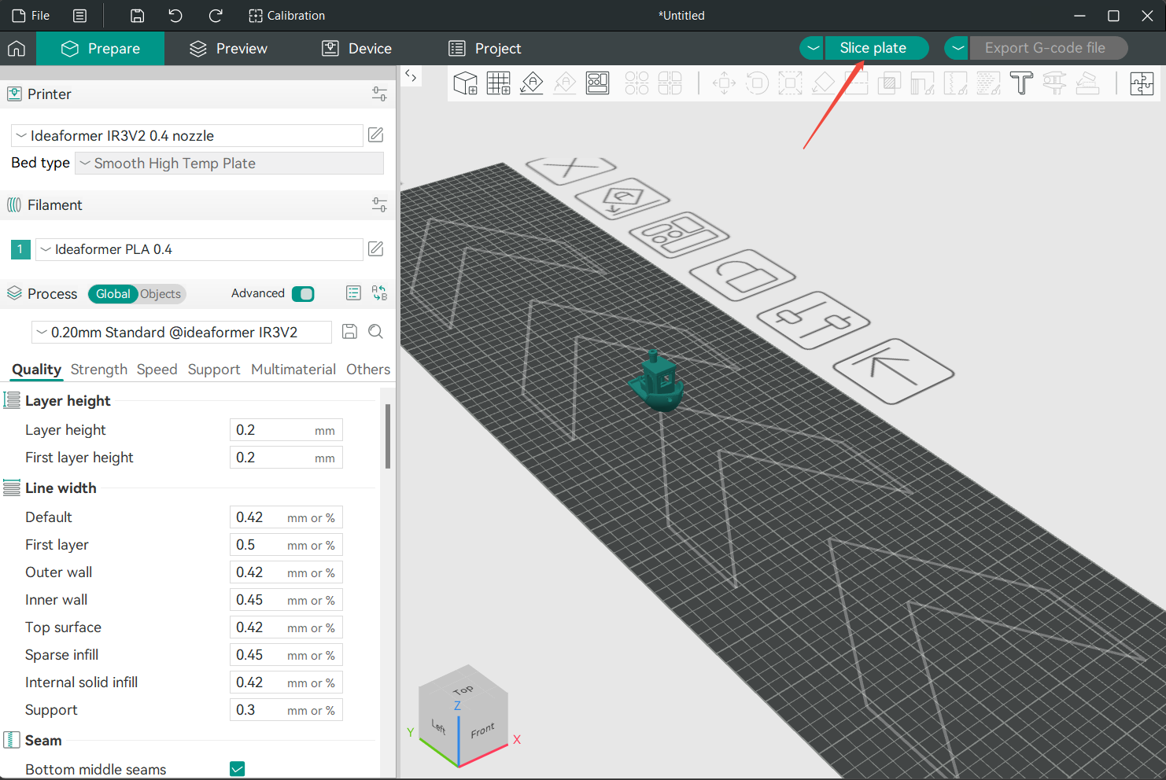Toggle the Advanced mode switch
This screenshot has width=1166, height=780.
[303, 293]
